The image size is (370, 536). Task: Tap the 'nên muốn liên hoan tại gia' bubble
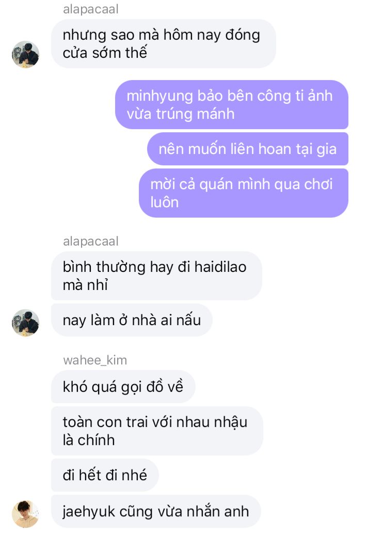(248, 149)
